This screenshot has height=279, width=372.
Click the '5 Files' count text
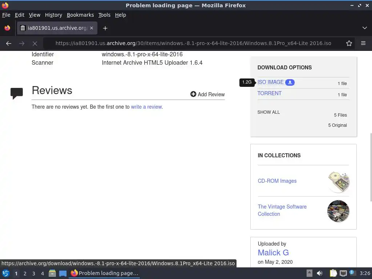(340, 115)
